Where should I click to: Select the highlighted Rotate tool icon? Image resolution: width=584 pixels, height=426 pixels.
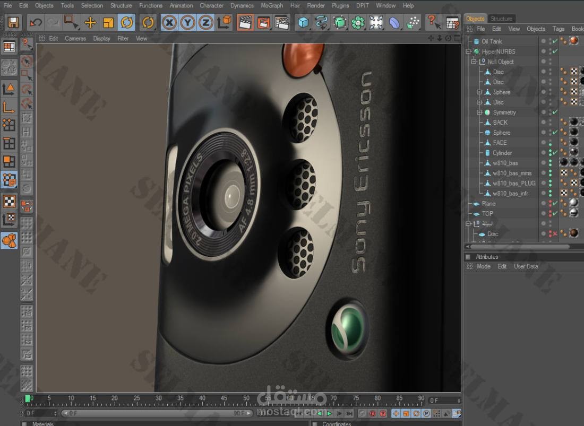click(127, 23)
